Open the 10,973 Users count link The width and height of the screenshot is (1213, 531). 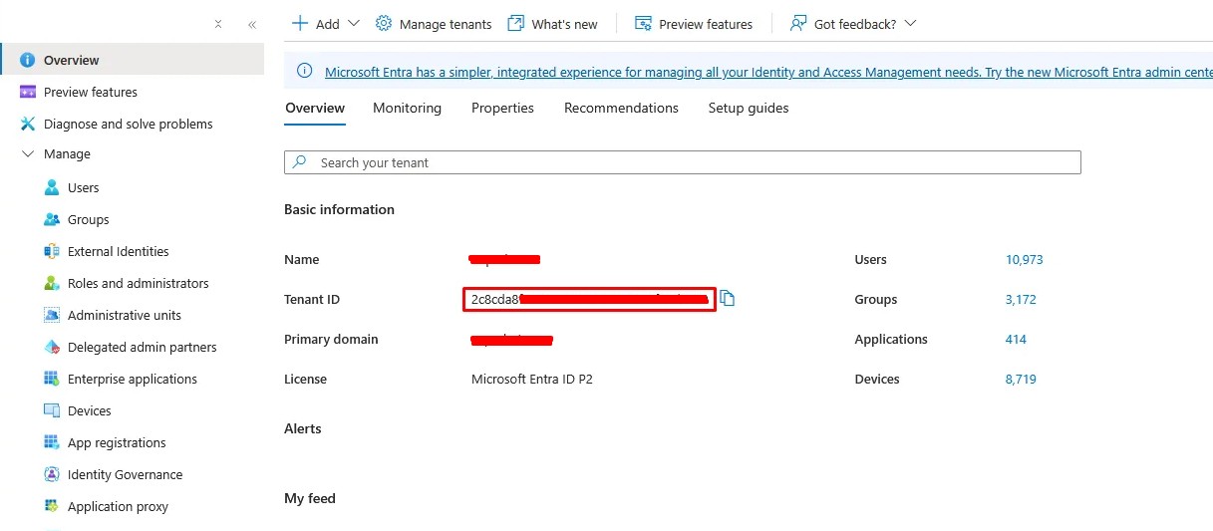coord(1024,260)
